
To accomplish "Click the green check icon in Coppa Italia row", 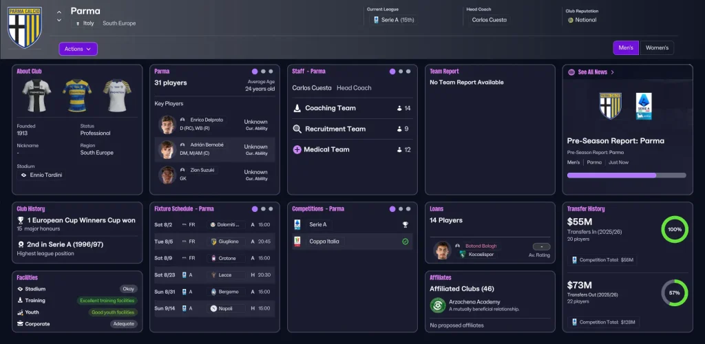I will pos(405,241).
